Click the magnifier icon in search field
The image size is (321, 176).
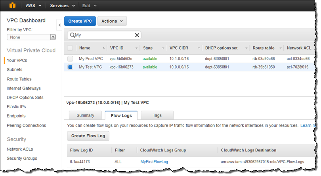(x=73, y=35)
